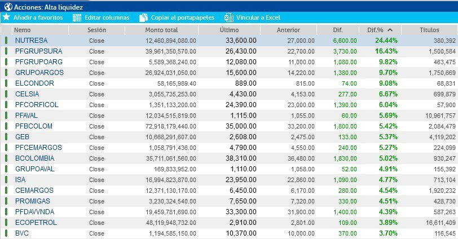The width and height of the screenshot is (458, 239).
Task: Click the Anterior value 7,320.00 of PROMIGAS
Action: click(x=302, y=201)
